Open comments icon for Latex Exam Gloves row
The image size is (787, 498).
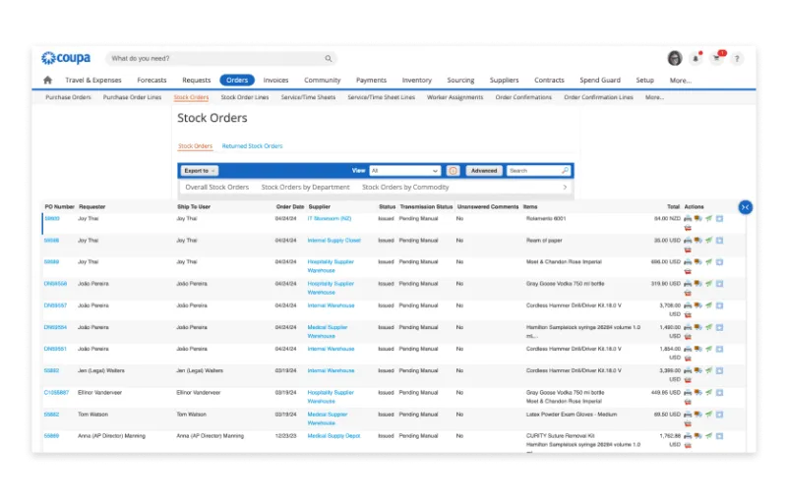point(698,415)
